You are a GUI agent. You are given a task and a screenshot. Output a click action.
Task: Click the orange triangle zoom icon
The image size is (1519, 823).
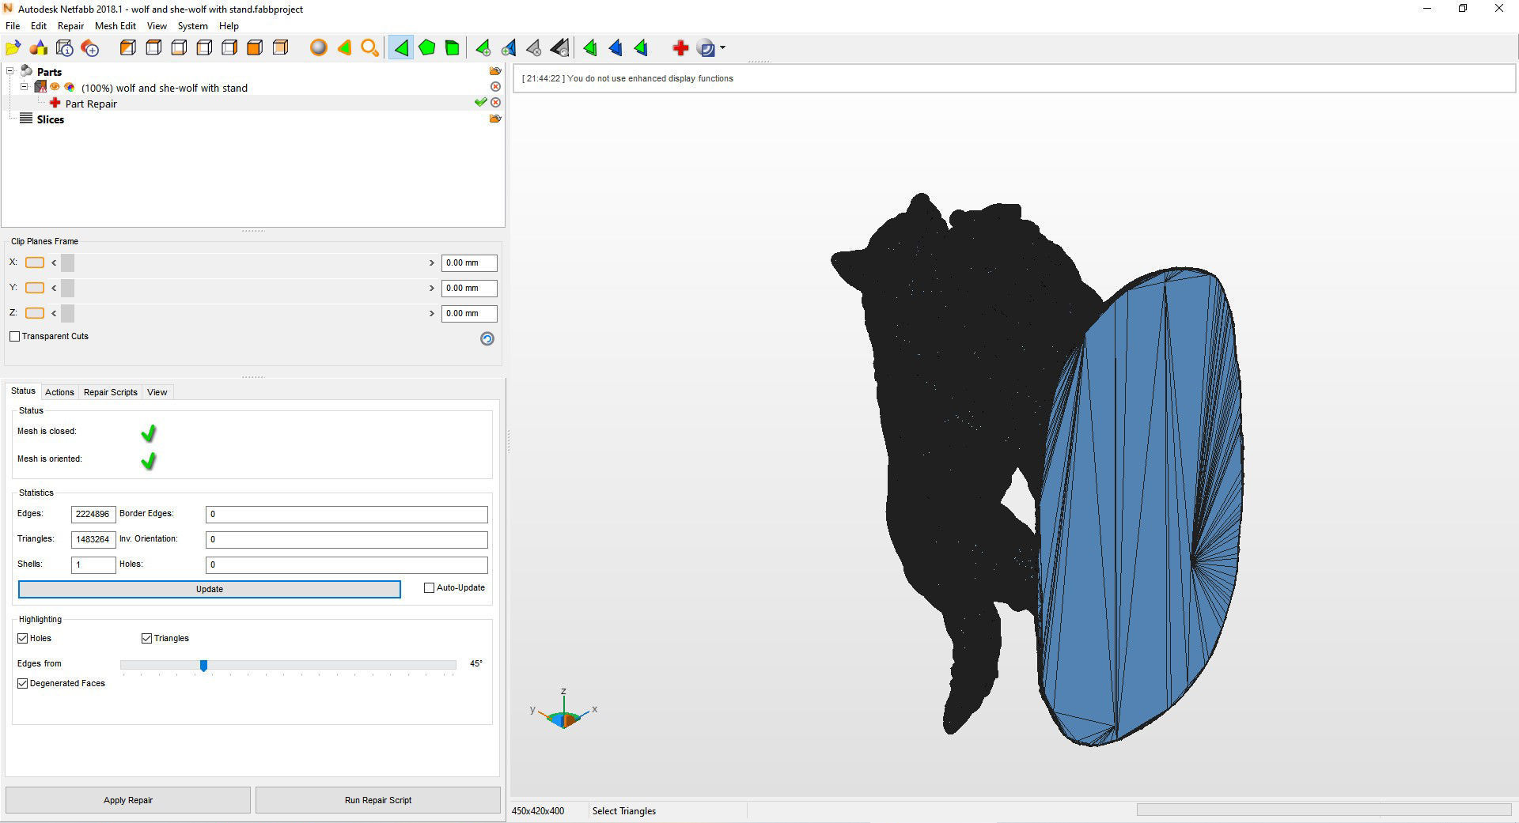pyautogui.click(x=344, y=48)
